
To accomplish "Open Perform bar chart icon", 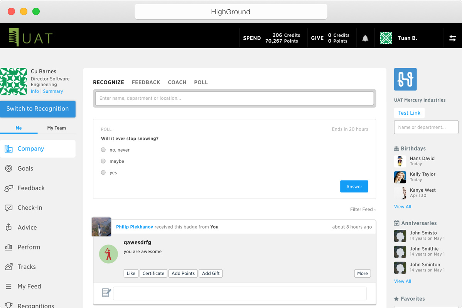I will (9, 247).
